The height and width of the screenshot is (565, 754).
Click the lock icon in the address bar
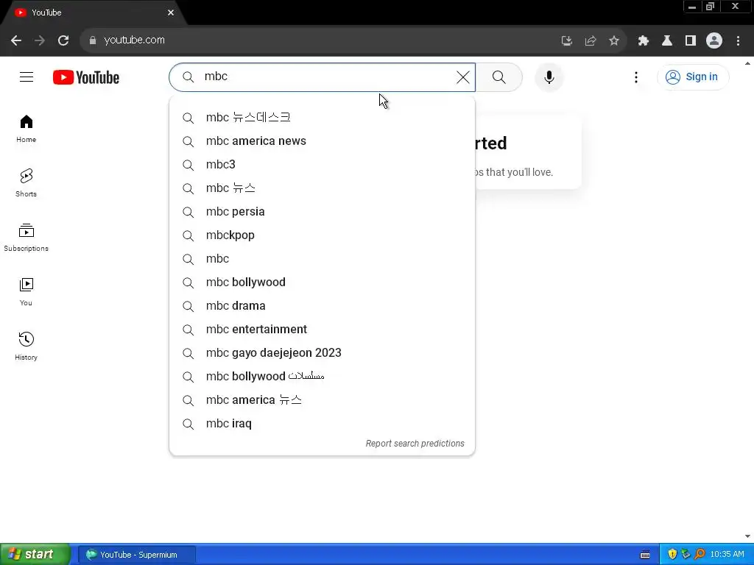click(93, 40)
